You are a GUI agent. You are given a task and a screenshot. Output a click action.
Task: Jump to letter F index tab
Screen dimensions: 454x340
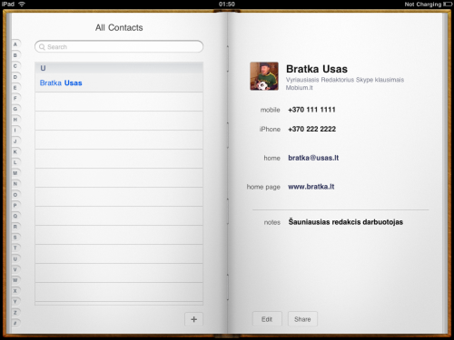point(15,98)
